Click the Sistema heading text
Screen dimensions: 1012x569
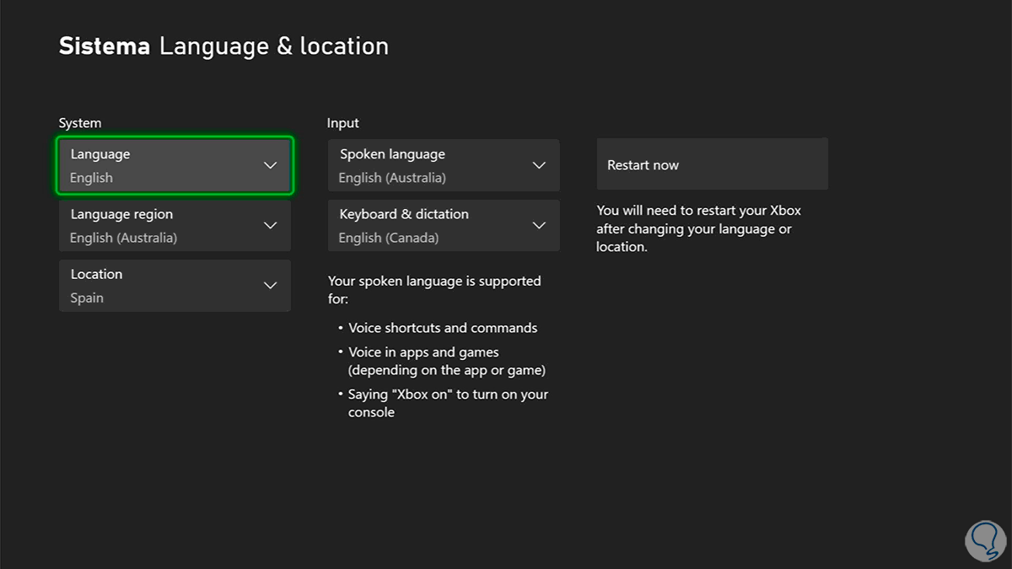(105, 46)
